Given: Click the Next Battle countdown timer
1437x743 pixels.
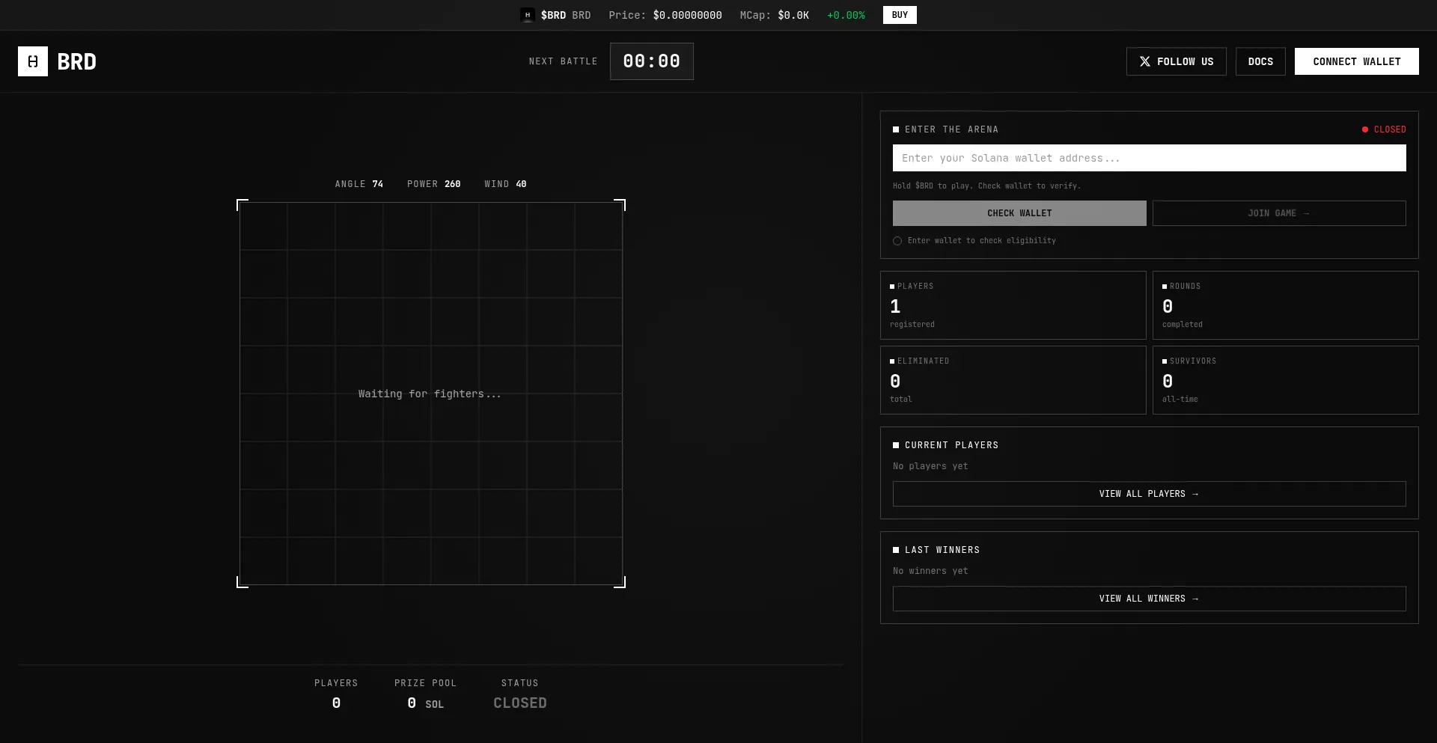Looking at the screenshot, I should click(651, 61).
